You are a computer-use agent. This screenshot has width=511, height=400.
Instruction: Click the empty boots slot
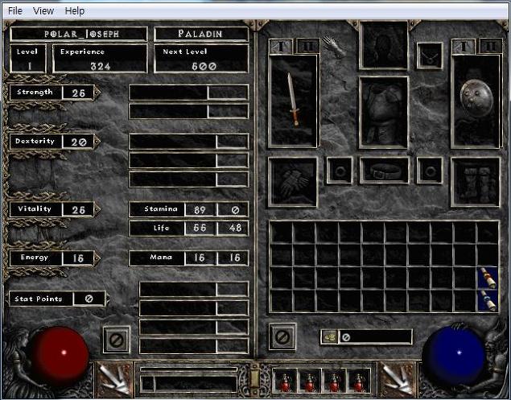pyautogui.click(x=476, y=181)
